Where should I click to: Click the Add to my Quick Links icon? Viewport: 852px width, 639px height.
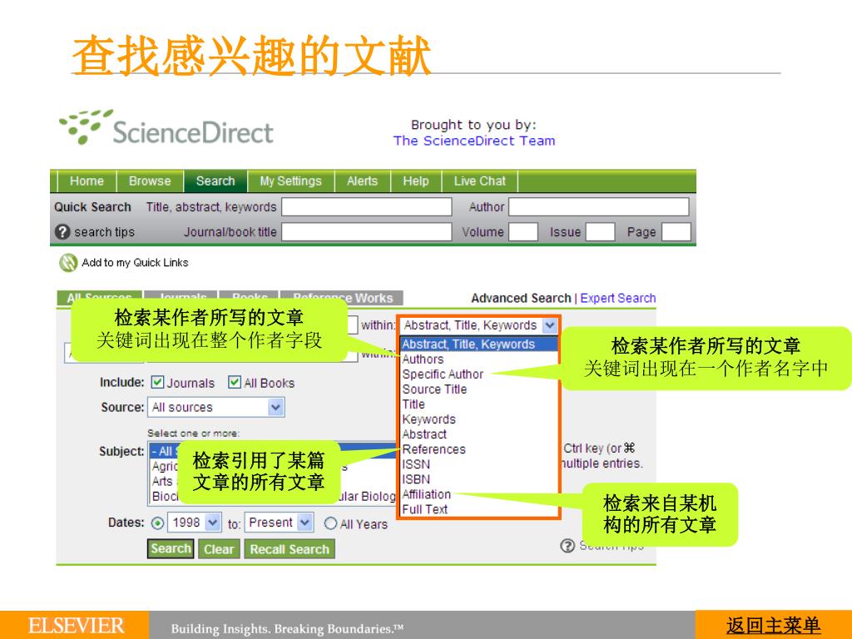click(x=68, y=263)
